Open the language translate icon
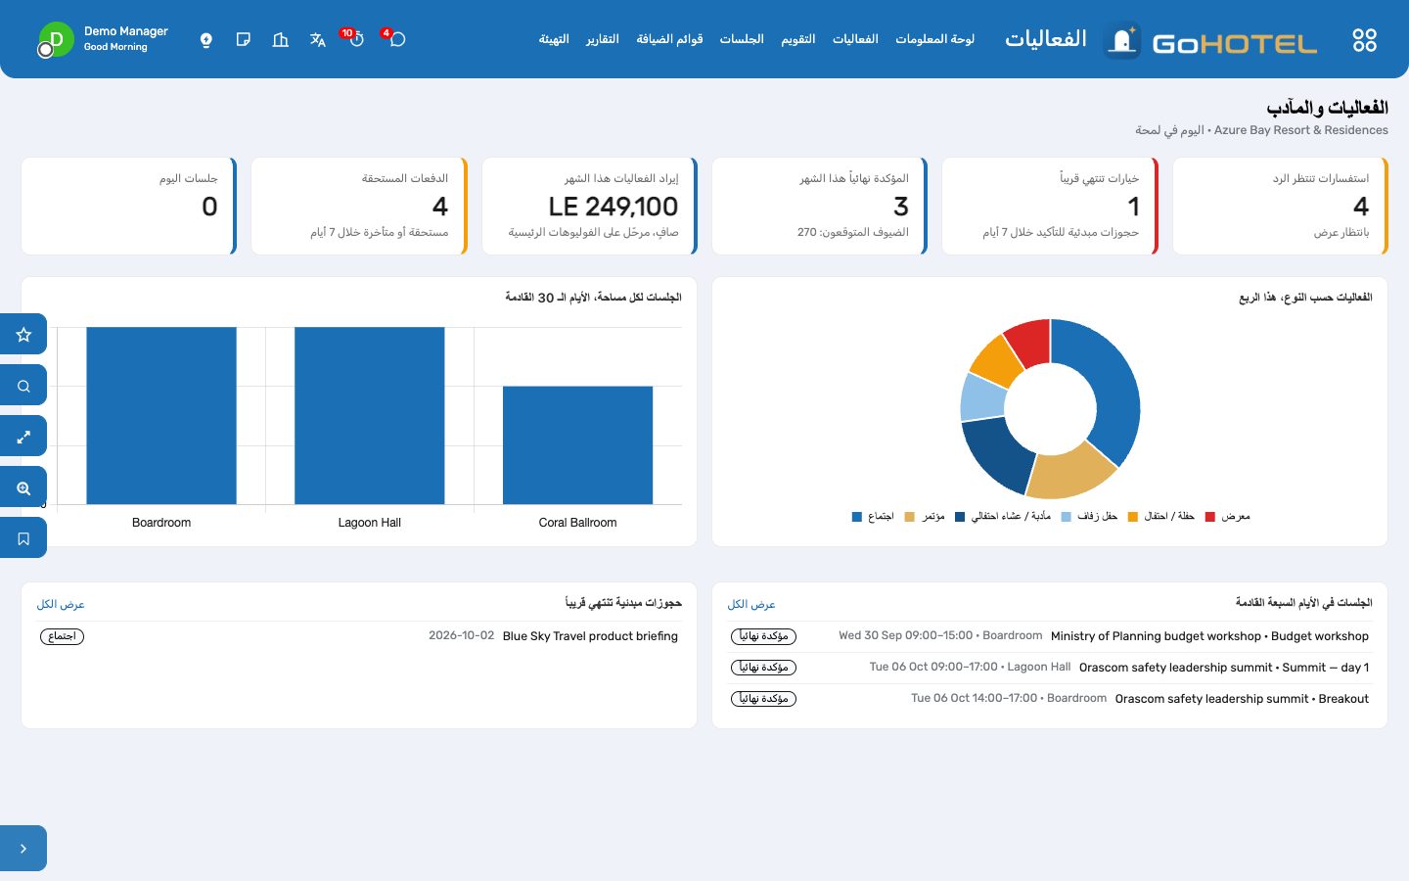 [x=317, y=40]
